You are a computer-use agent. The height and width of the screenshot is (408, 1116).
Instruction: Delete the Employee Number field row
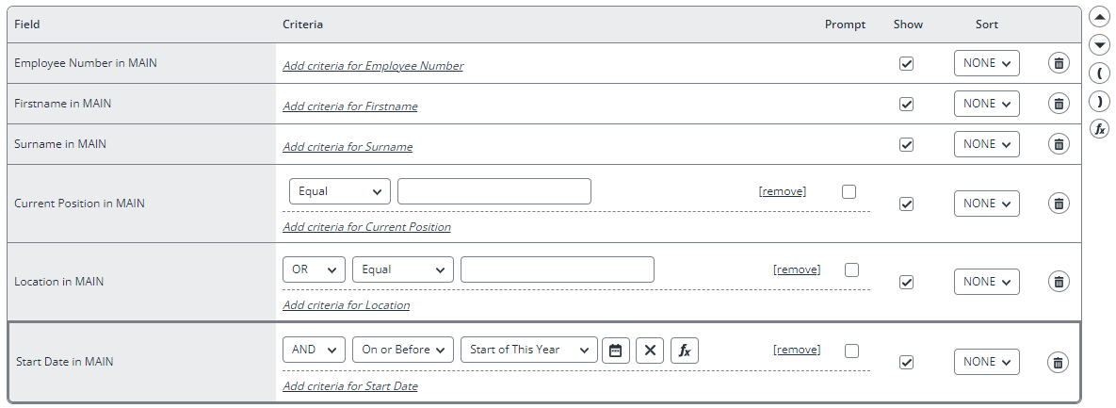click(1059, 63)
